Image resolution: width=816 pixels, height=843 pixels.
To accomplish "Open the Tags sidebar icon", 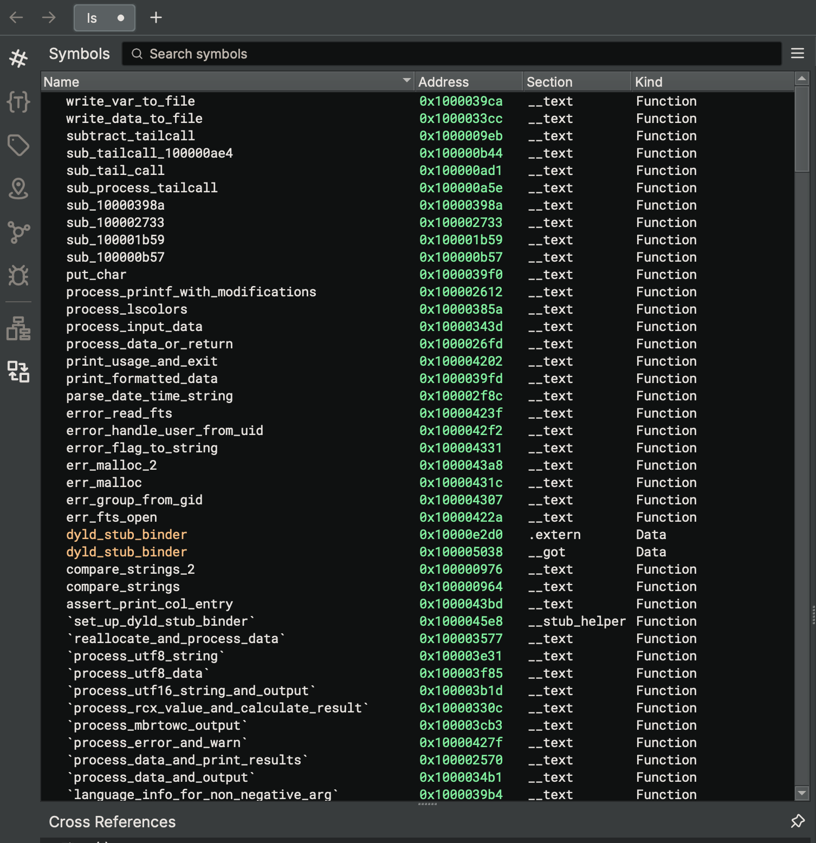I will [18, 145].
